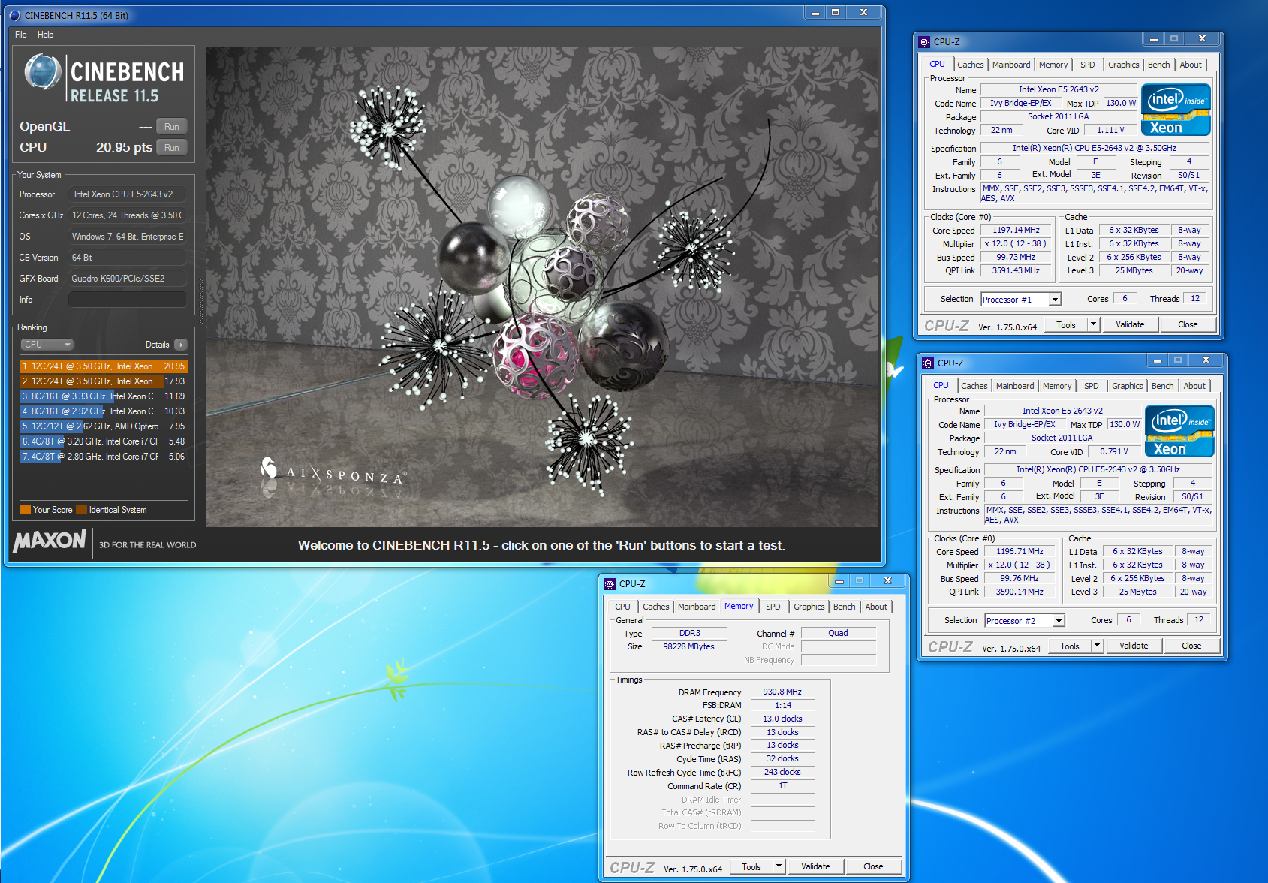The width and height of the screenshot is (1268, 883).
Task: Switch to Graphics tab in top CPU-Z window
Action: tap(1124, 65)
